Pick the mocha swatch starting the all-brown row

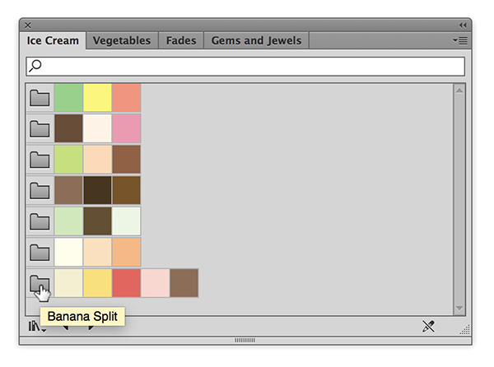pos(68,190)
